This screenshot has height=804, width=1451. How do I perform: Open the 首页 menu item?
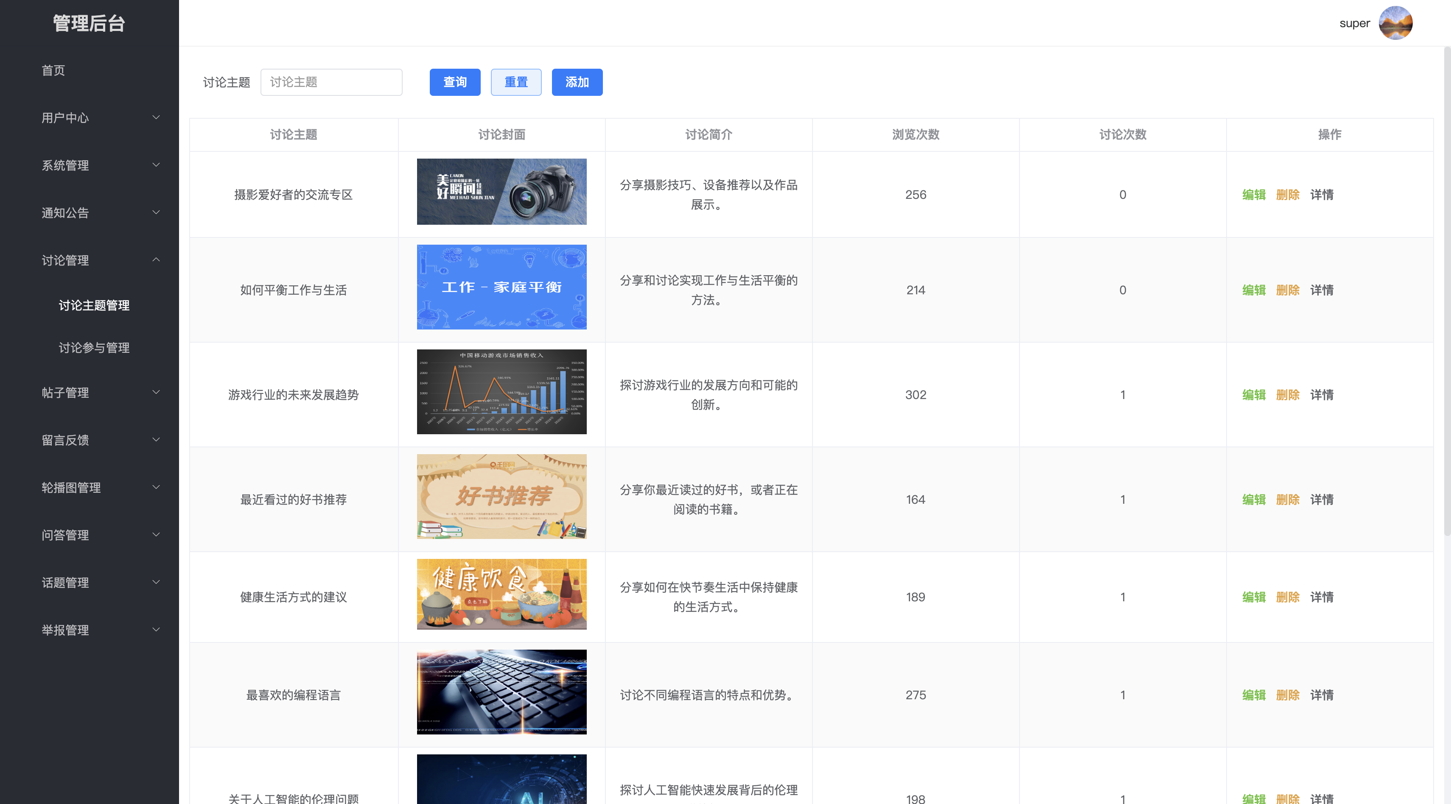[x=53, y=70]
